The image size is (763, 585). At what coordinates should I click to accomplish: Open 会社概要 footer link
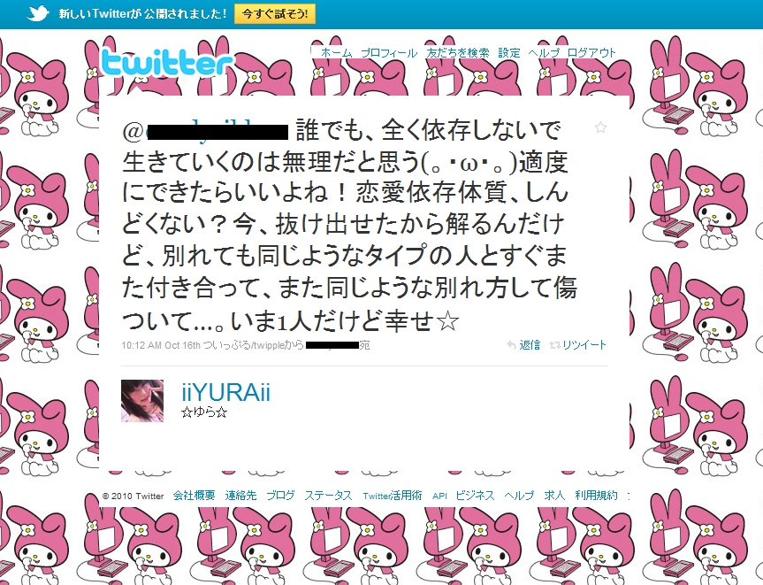click(x=195, y=496)
